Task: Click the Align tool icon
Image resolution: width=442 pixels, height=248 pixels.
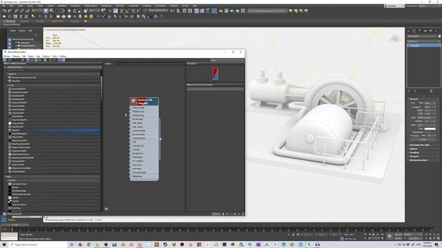Action: 178,11
